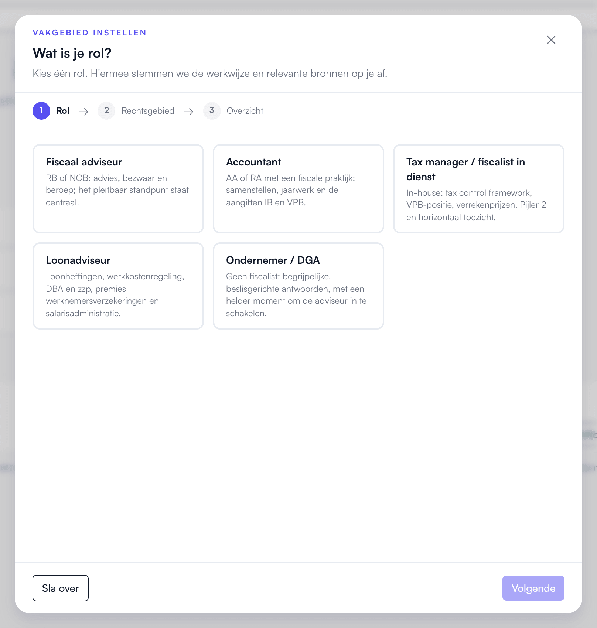Go to the Rechtsgebied step label
The width and height of the screenshot is (597, 628).
pos(148,111)
